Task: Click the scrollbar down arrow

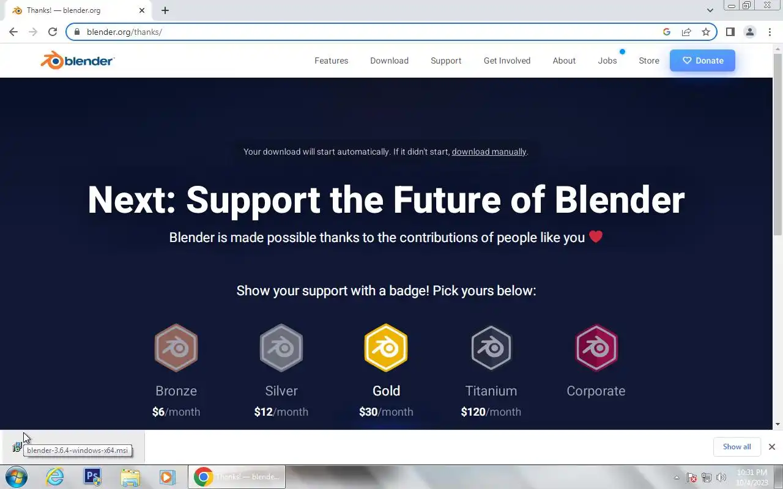Action: (777, 424)
